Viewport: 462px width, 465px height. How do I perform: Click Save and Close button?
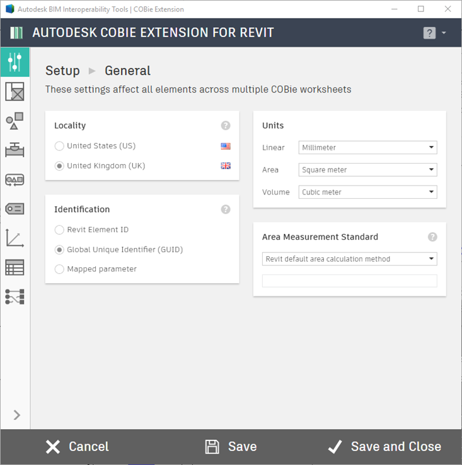384,447
